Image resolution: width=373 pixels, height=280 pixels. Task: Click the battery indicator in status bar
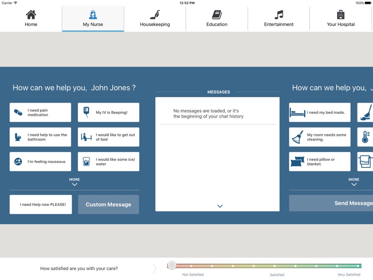tap(368, 3)
